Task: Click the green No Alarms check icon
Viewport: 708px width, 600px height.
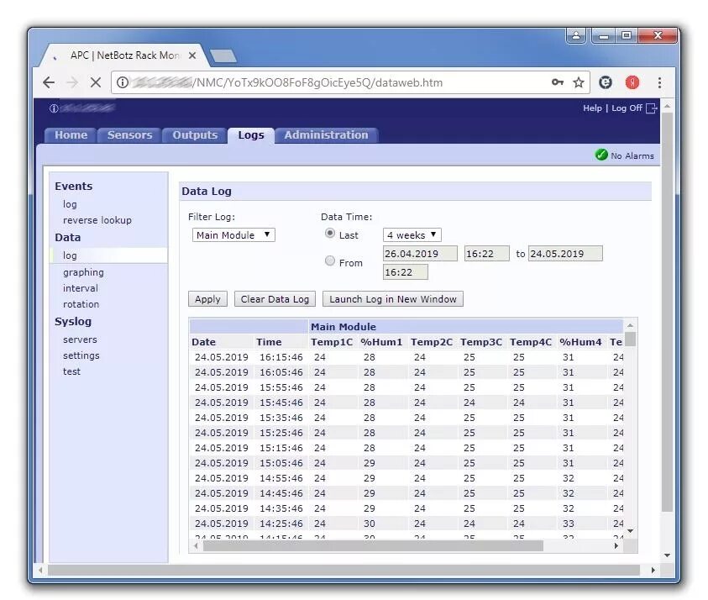Action: (601, 155)
